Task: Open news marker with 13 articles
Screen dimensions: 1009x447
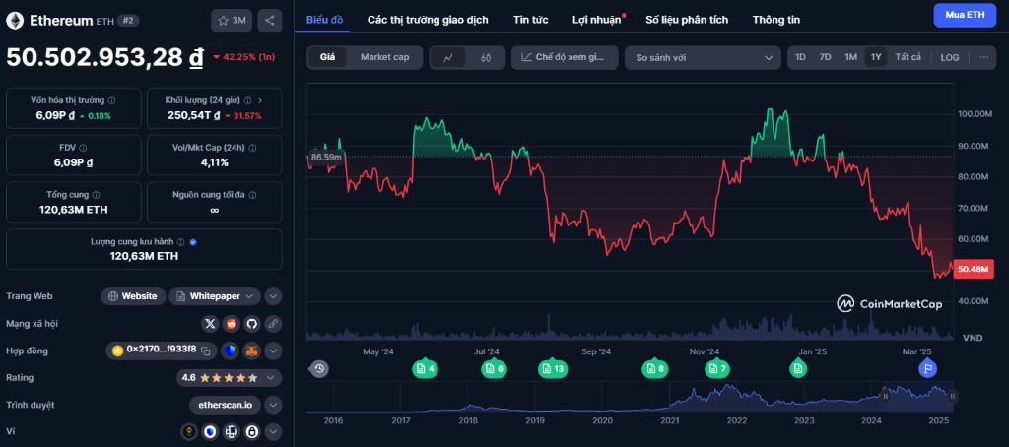Action: point(553,368)
